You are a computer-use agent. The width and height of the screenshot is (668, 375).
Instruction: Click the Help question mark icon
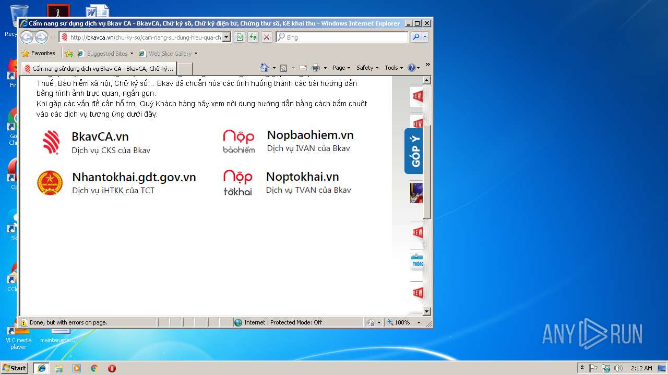tap(411, 68)
